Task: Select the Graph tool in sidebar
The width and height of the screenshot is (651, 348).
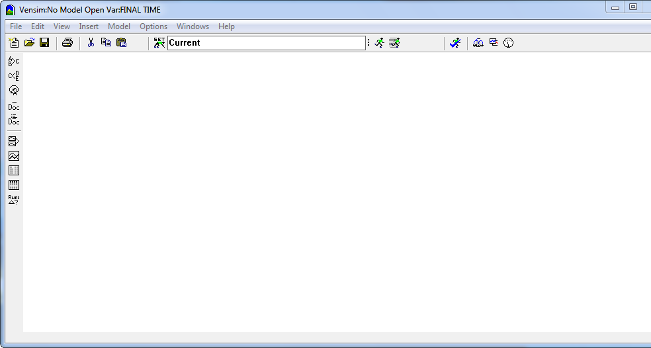Action: (x=13, y=156)
